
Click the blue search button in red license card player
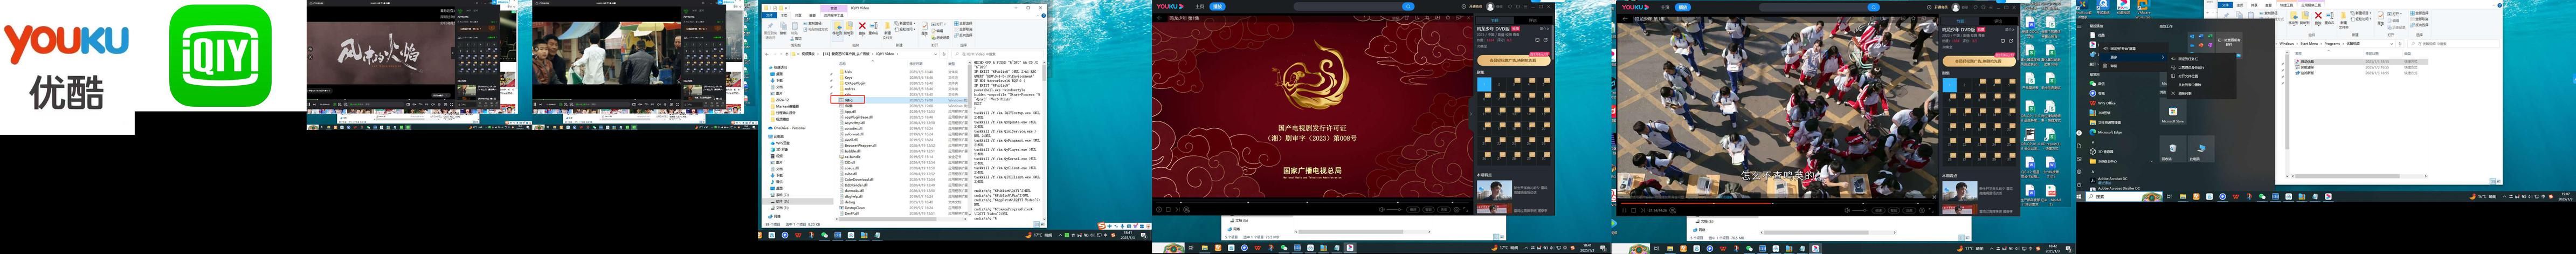(x=1408, y=6)
